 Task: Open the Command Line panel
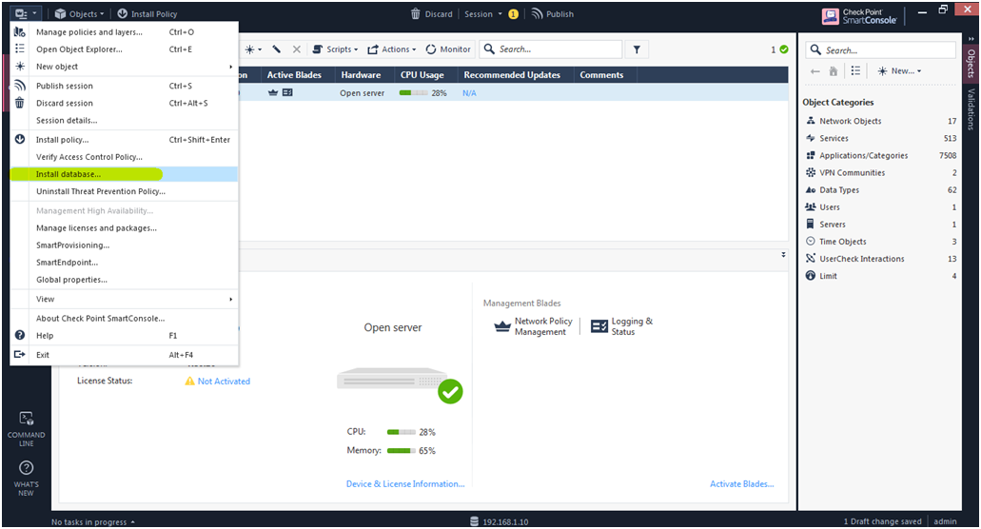[x=27, y=429]
